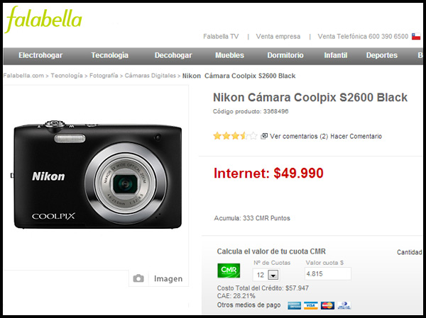Select the American Express payment icon
Viewport: 426px width, 318px height.
(x=294, y=305)
